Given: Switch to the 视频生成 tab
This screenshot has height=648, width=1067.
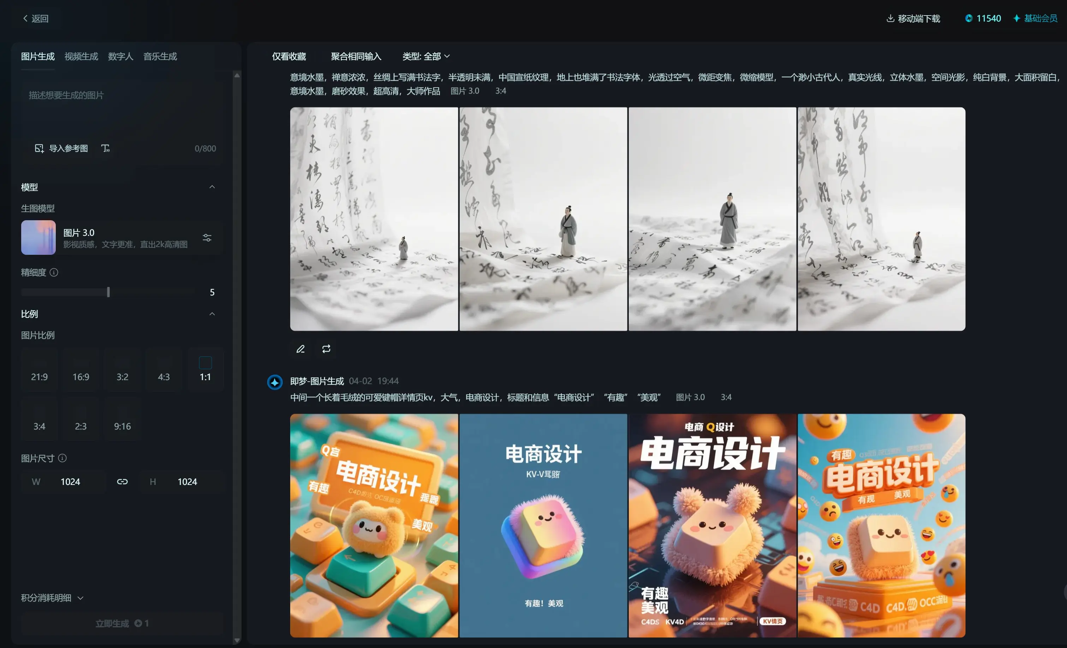Looking at the screenshot, I should click(x=81, y=56).
